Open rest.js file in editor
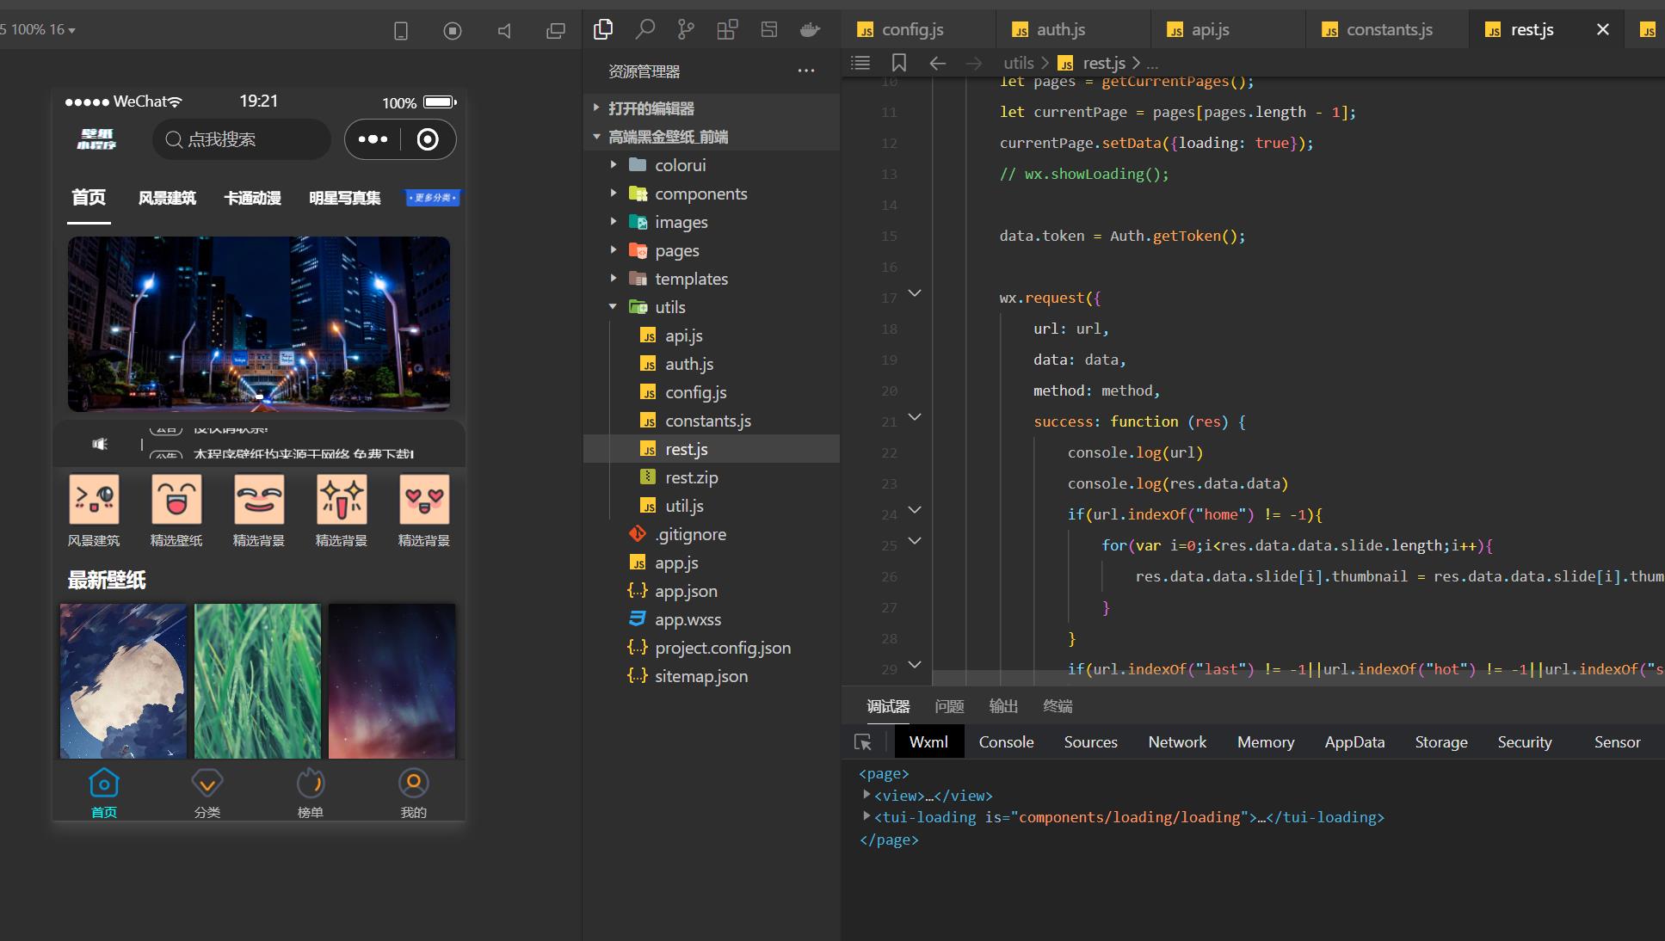Image resolution: width=1665 pixels, height=941 pixels. 688,447
